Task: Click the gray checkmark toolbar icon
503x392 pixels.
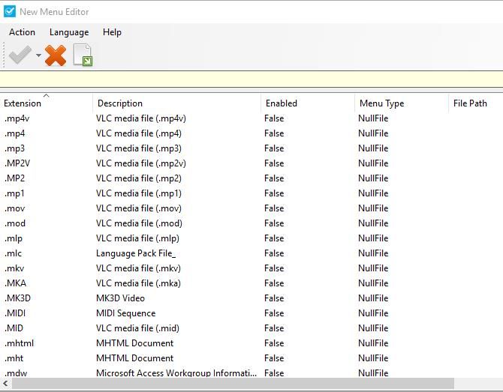Action: [x=20, y=55]
